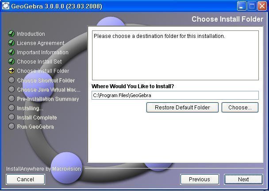Click the gray circle beside Choose Shortcut Folder
Screen dimensions: 269x191
pyautogui.click(x=12, y=80)
